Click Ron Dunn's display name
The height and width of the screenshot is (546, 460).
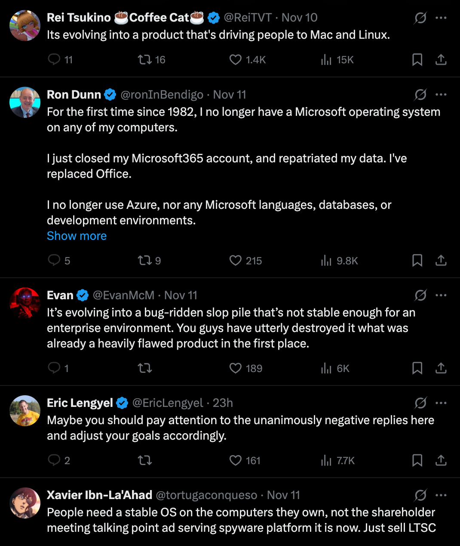click(x=74, y=95)
